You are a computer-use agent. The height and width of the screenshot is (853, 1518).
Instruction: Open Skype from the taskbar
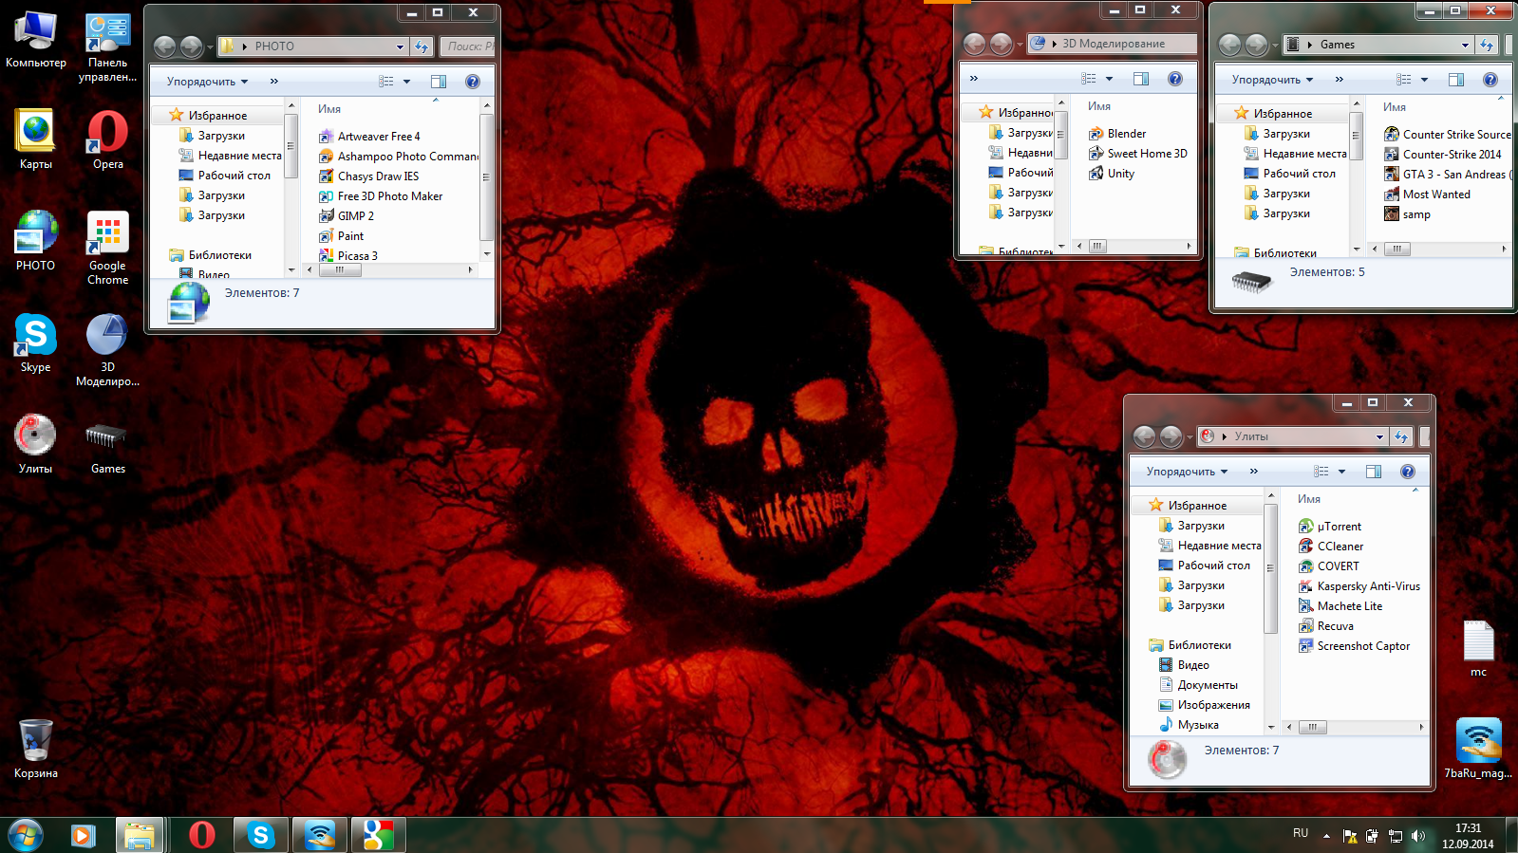pos(261,835)
